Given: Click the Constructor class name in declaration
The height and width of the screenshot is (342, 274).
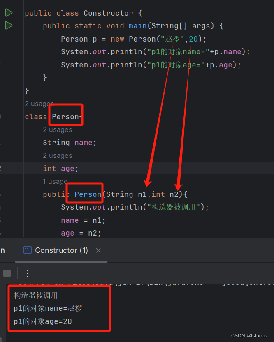Looking at the screenshot, I should [x=108, y=13].
